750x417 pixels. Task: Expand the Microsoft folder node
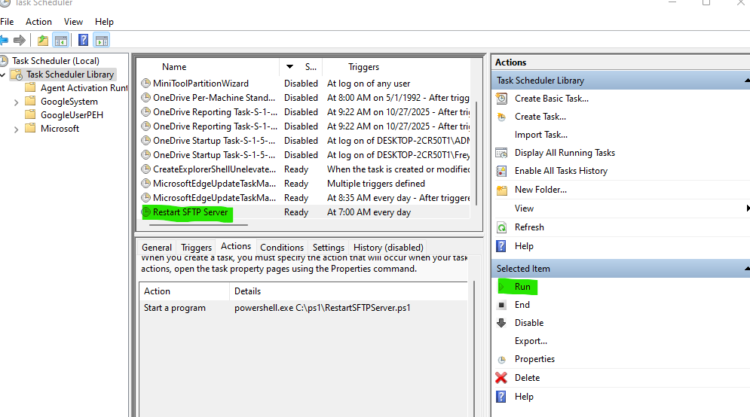[x=17, y=129]
